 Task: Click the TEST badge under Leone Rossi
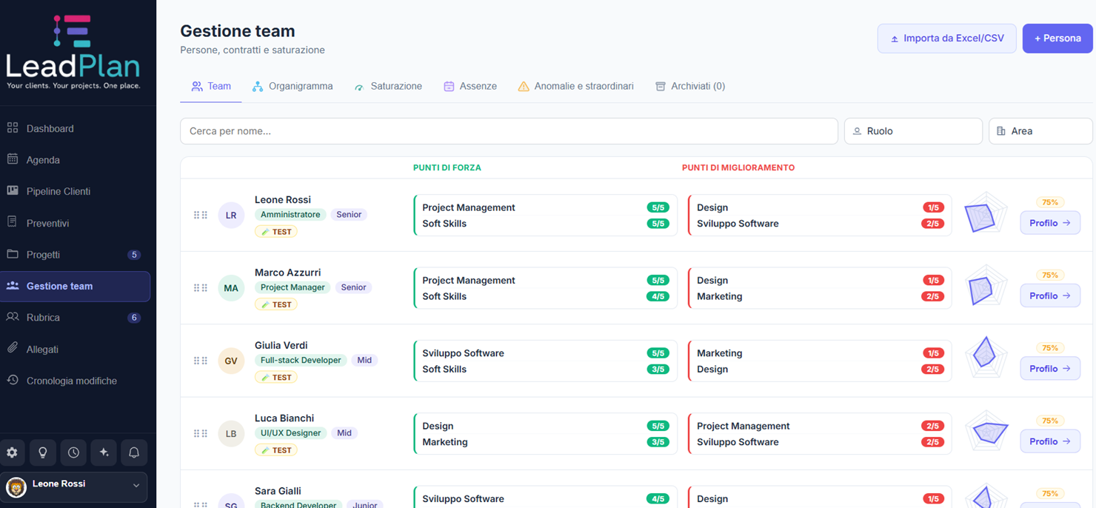(276, 232)
